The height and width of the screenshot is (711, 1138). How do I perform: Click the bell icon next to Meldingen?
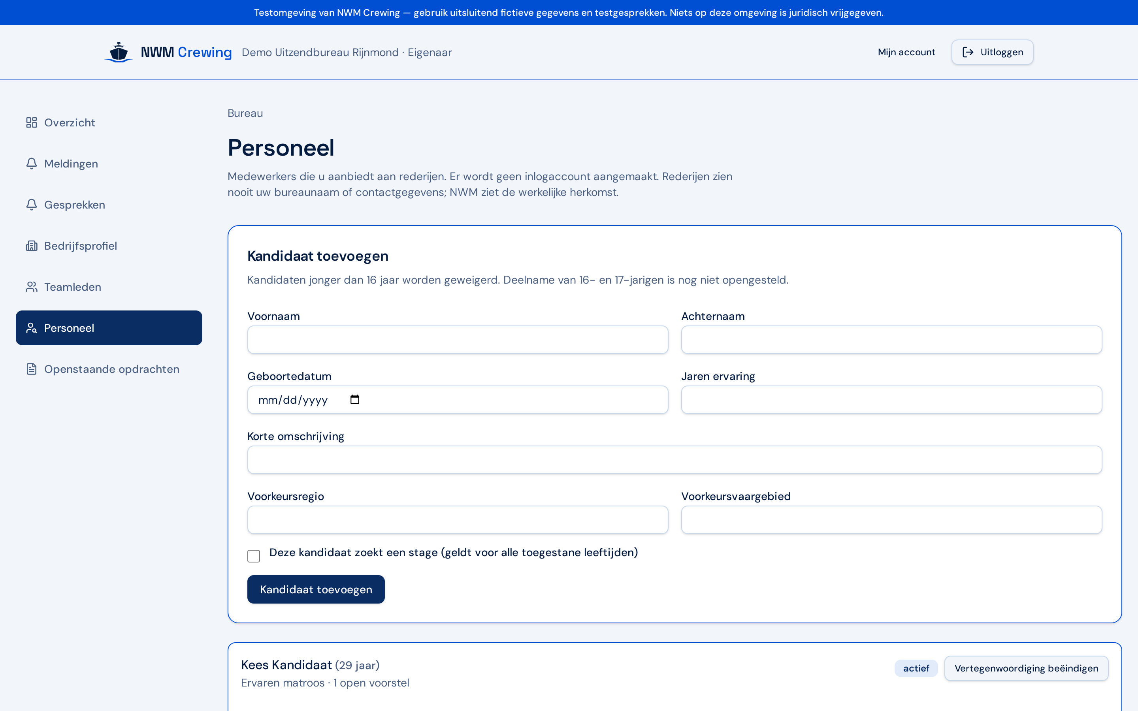tap(32, 164)
